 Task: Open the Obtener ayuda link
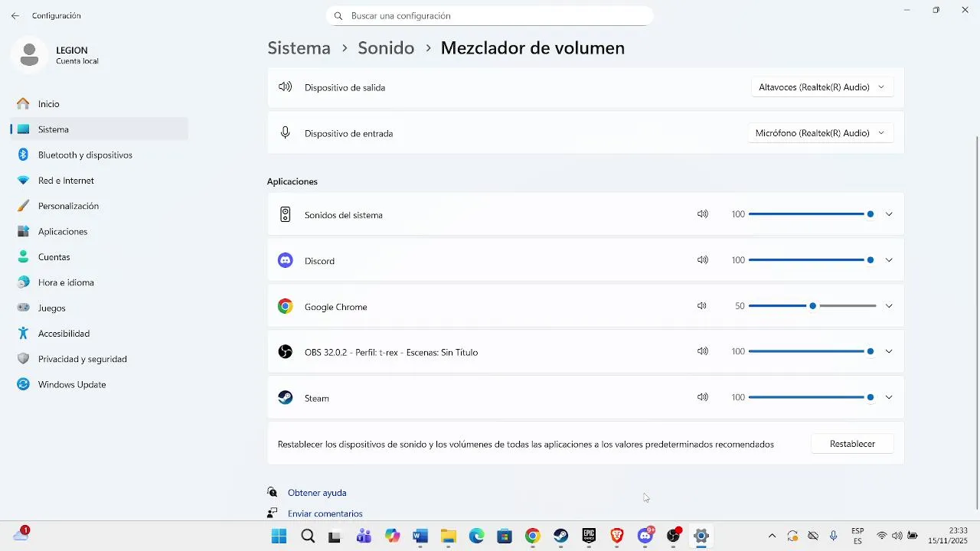(317, 493)
